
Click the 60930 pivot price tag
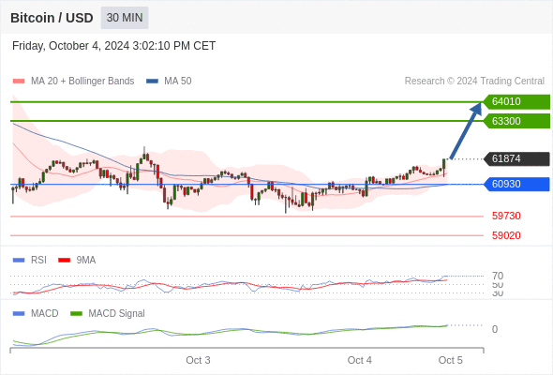(516, 184)
